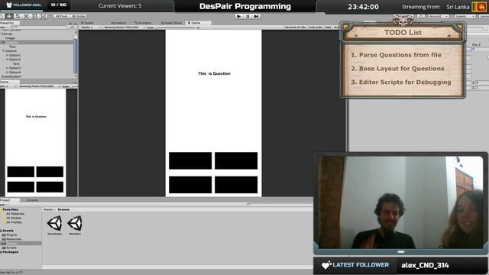Open the Display 1 dropdown
489x275 pixels.
pos(91,27)
